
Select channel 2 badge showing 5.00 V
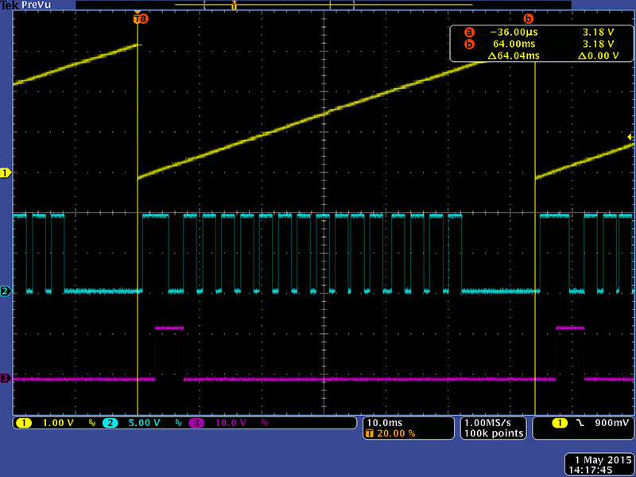[133, 423]
